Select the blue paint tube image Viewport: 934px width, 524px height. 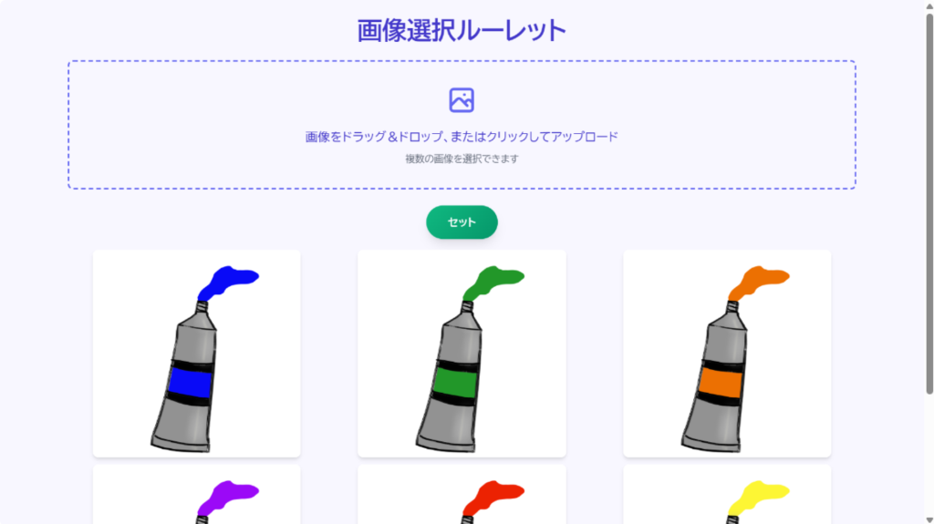pyautogui.click(x=197, y=354)
